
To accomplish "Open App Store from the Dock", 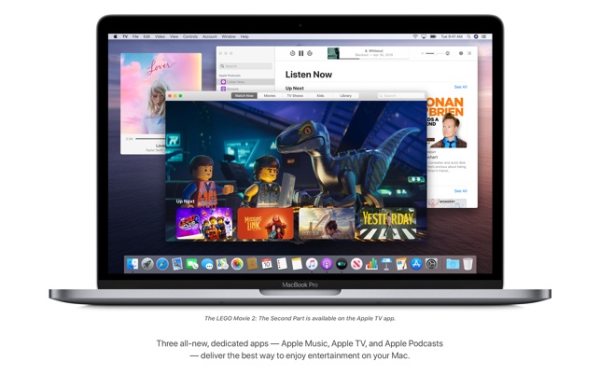I will pos(416,264).
